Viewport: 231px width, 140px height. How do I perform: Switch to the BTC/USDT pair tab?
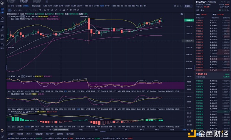(x=24, y=2)
